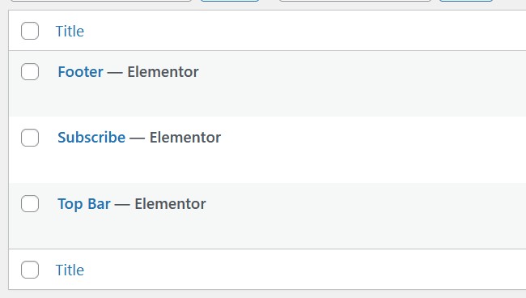
Task: Open the Top Bar template link
Action: point(84,204)
